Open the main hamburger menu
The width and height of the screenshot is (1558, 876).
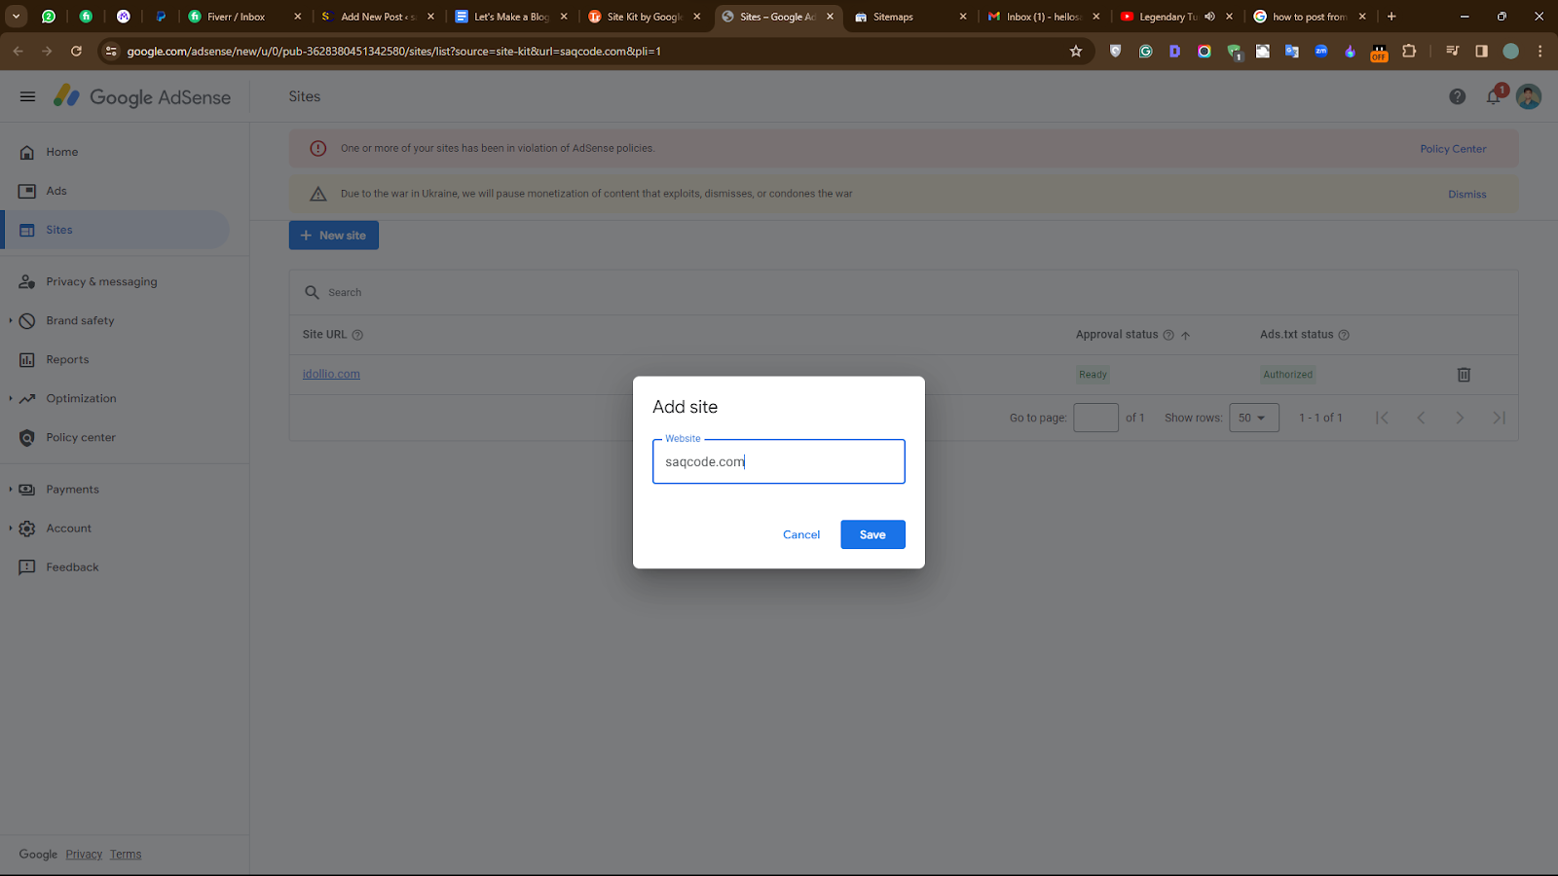27,96
